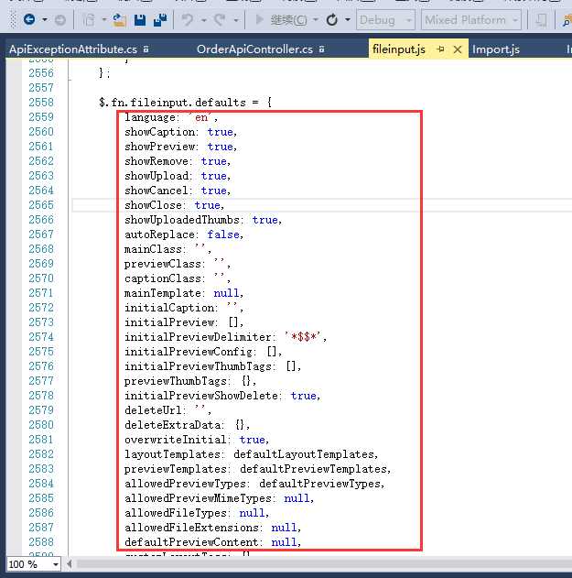
Task: Click the pin icon on OrderApiController.cs tab
Action: tap(321, 49)
